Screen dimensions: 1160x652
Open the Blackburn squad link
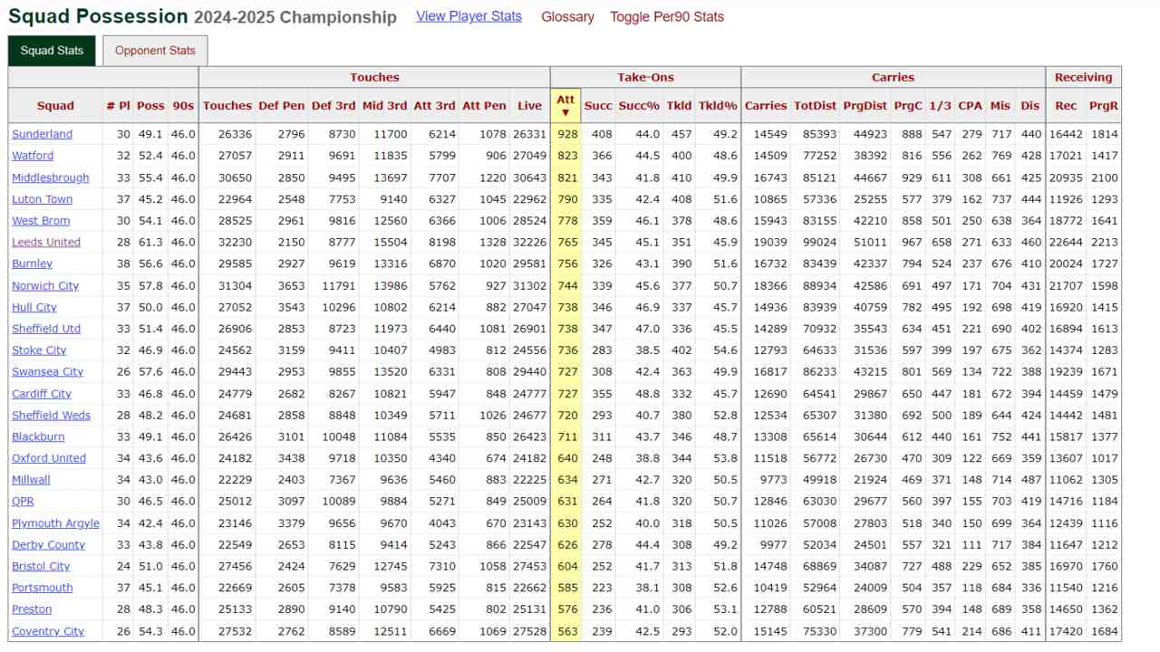(x=38, y=436)
